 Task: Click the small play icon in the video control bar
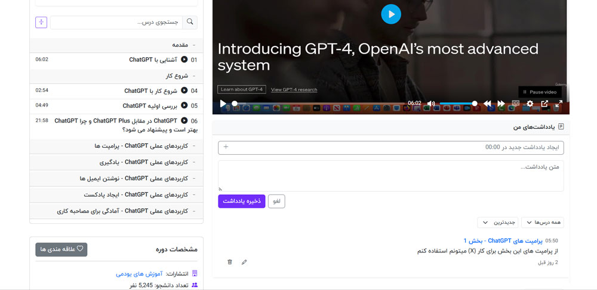tap(223, 103)
